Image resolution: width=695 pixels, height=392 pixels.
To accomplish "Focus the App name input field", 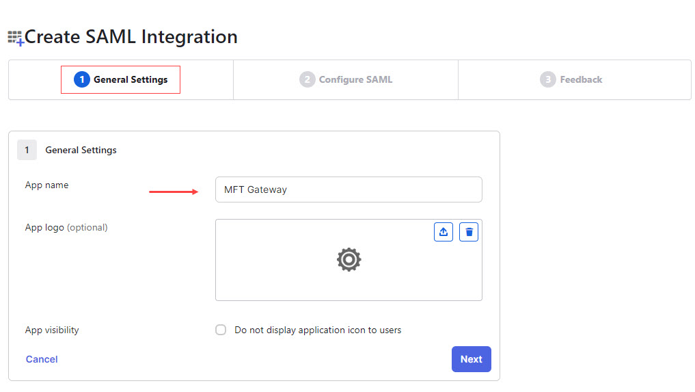I will click(349, 190).
